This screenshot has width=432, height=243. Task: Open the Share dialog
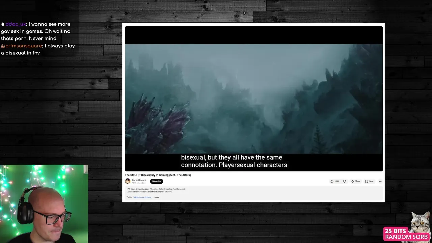pyautogui.click(x=355, y=181)
